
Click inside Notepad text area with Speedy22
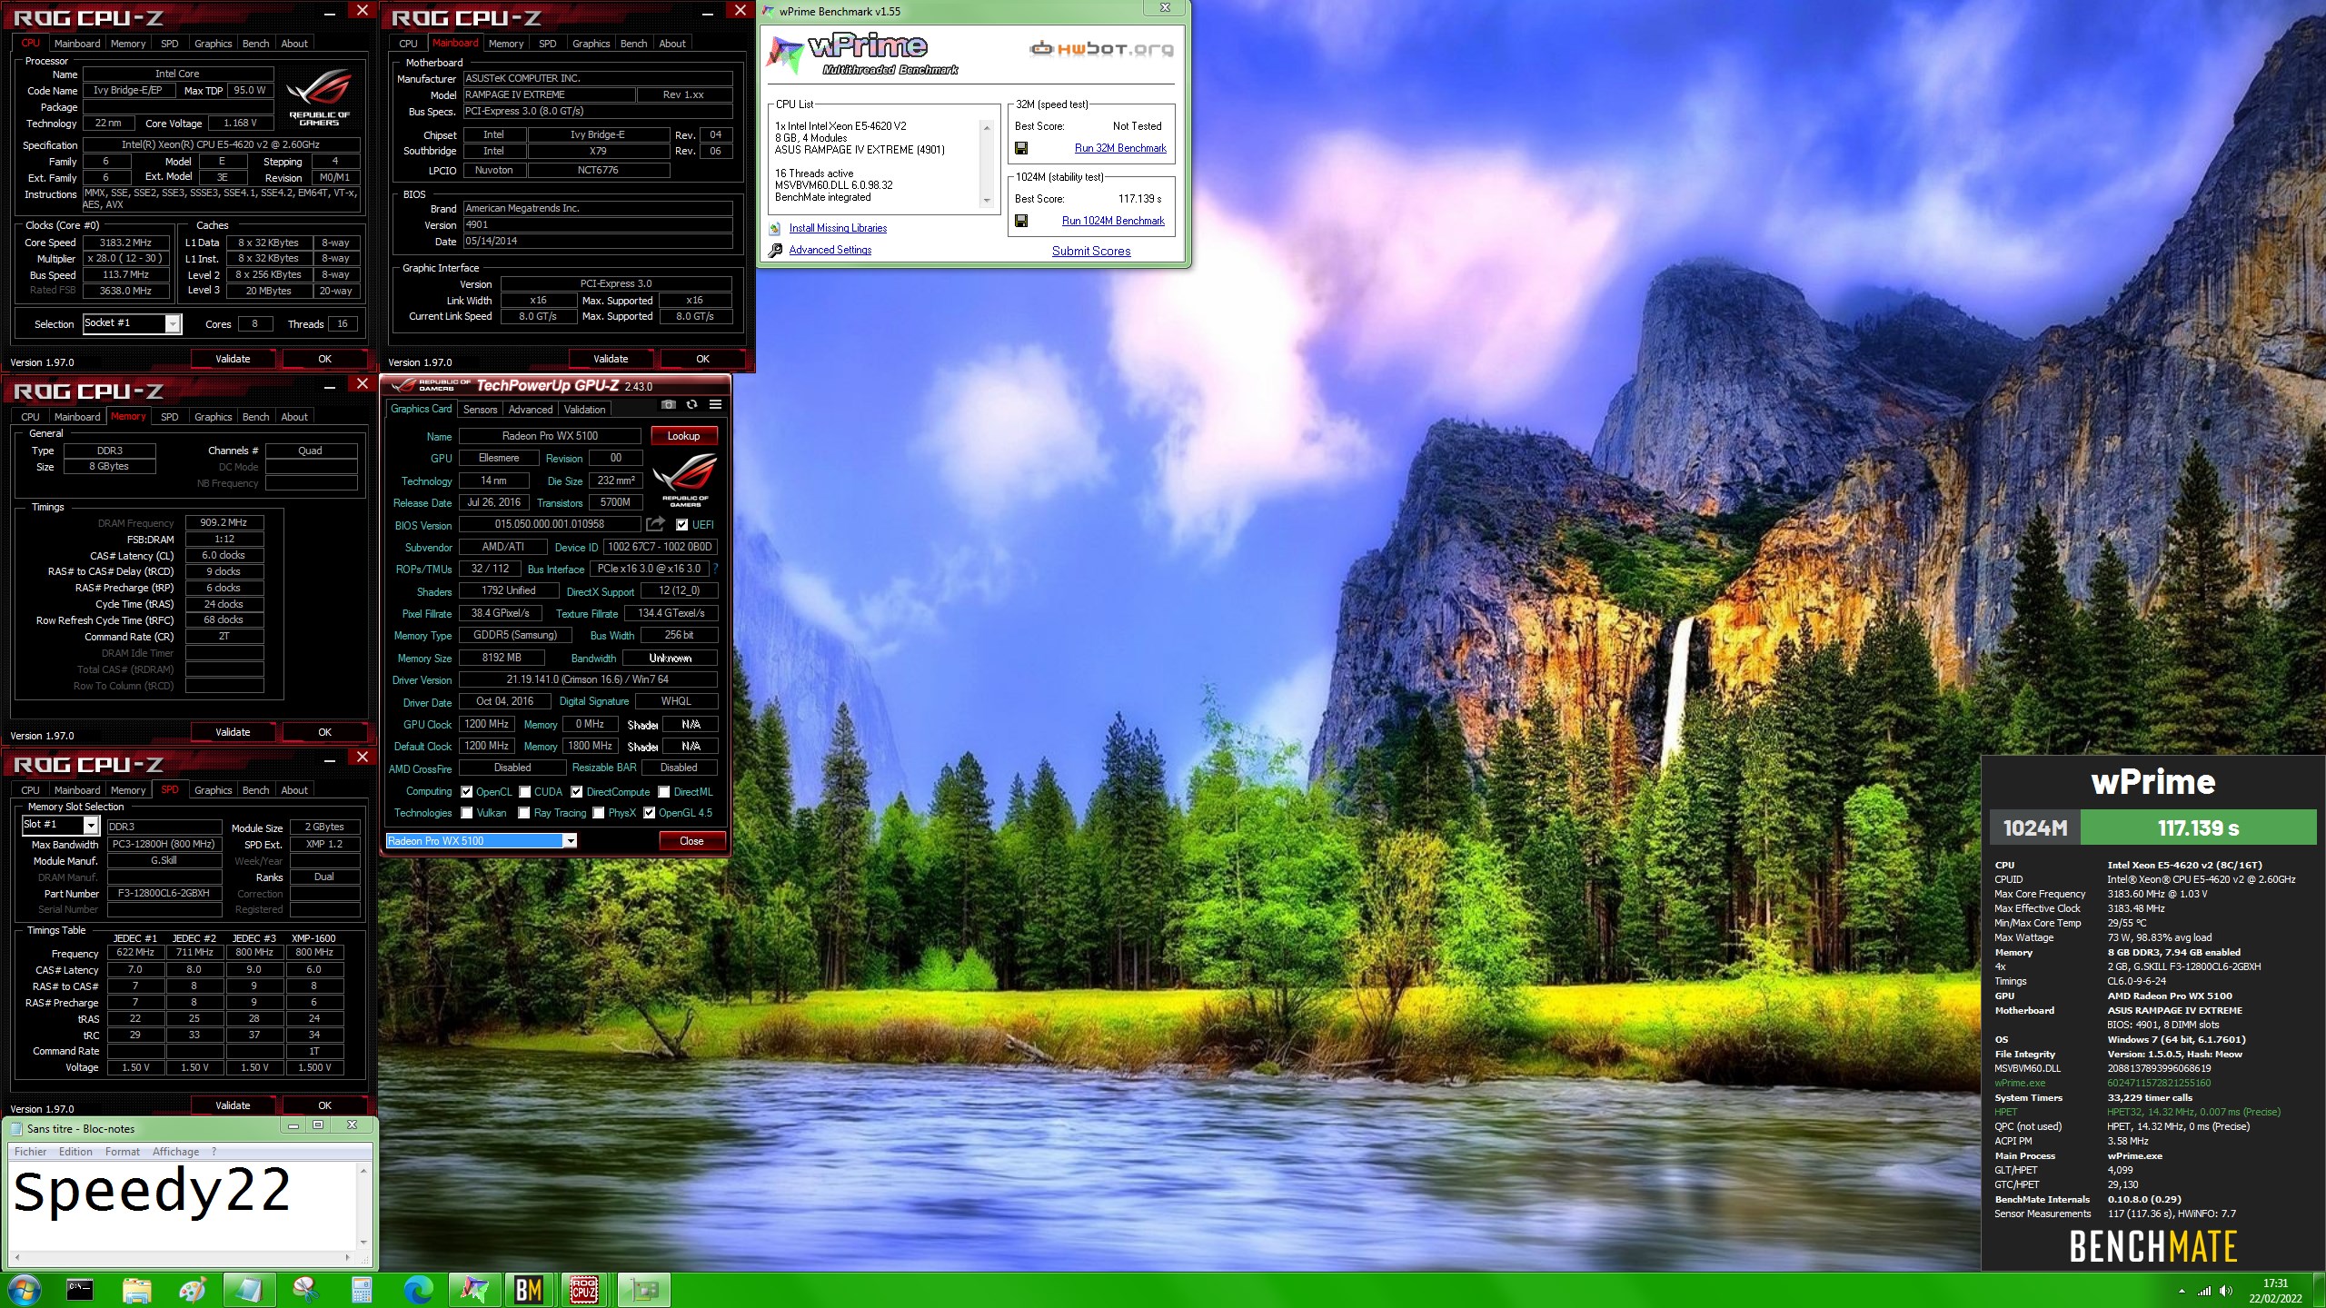pos(182,1205)
